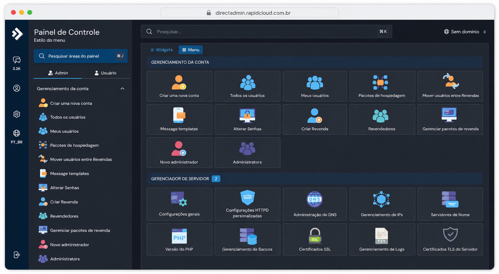Open Gerenciamento de IPs tile
The width and height of the screenshot is (499, 274).
pos(382,204)
